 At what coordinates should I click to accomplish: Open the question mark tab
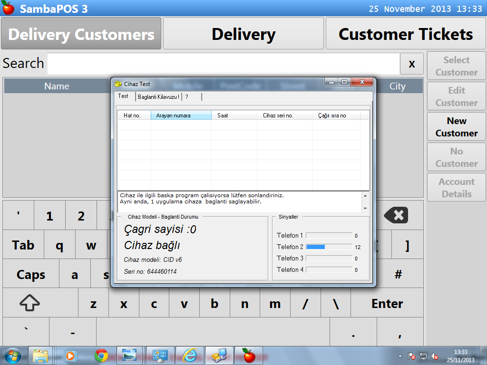[187, 97]
